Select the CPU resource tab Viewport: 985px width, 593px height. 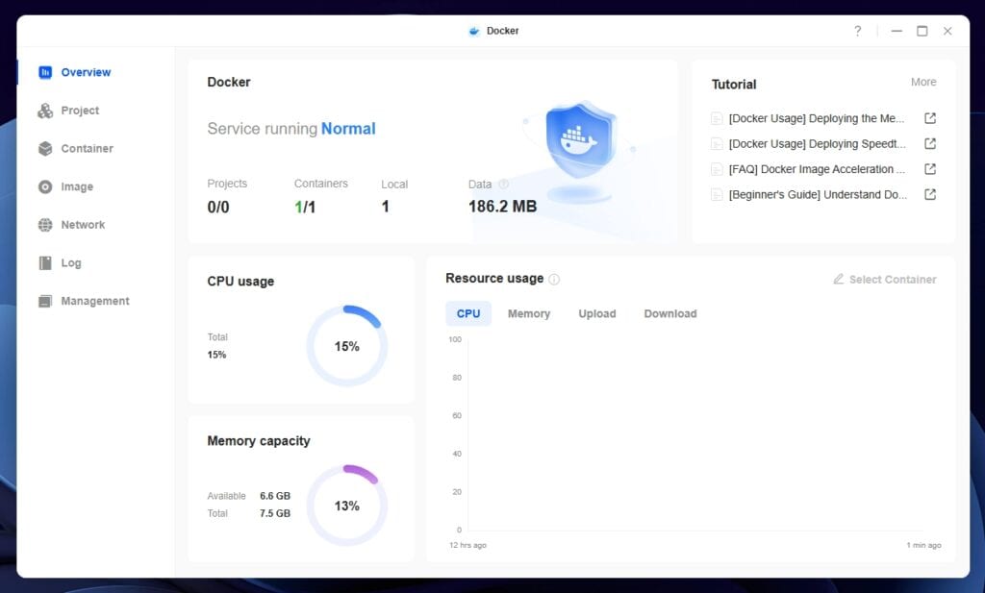coord(468,313)
